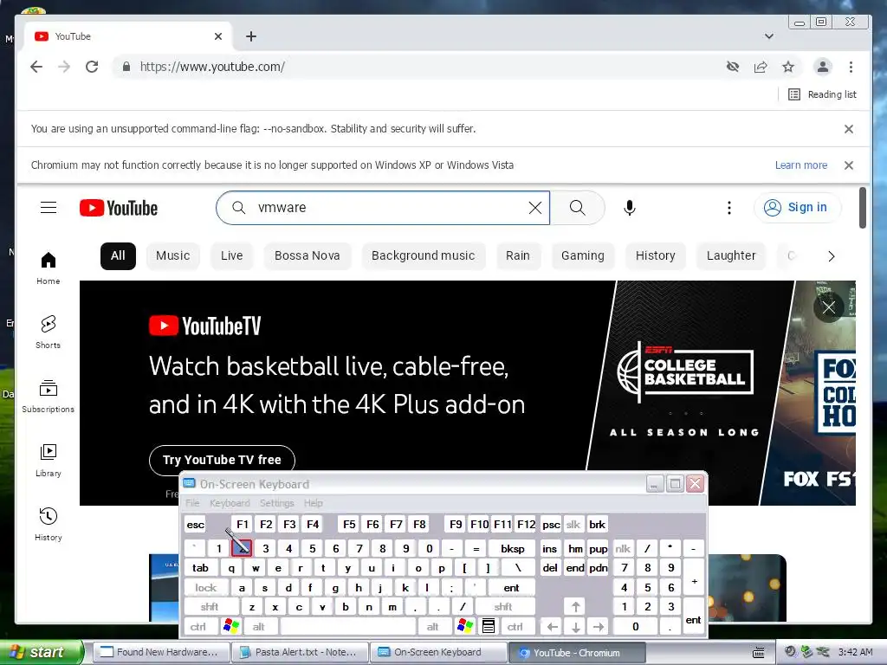Open the share page icon in the address bar
The height and width of the screenshot is (665, 887).
tap(761, 67)
